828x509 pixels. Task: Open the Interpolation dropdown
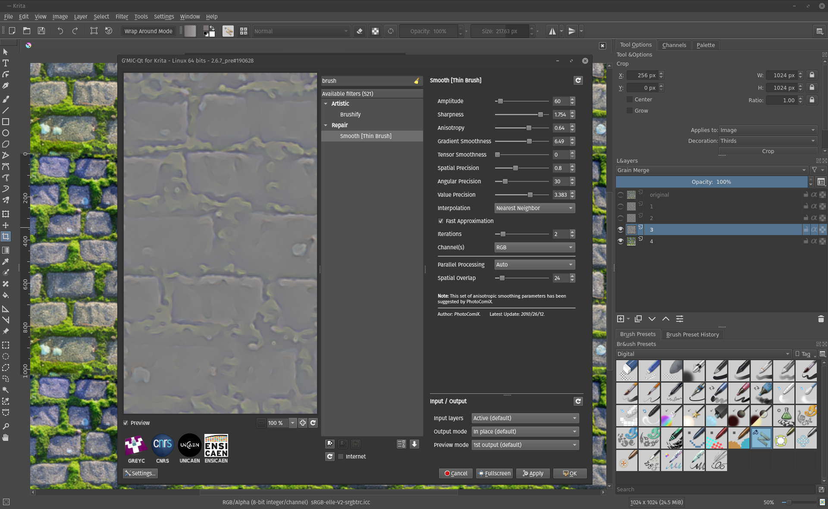[534, 208]
